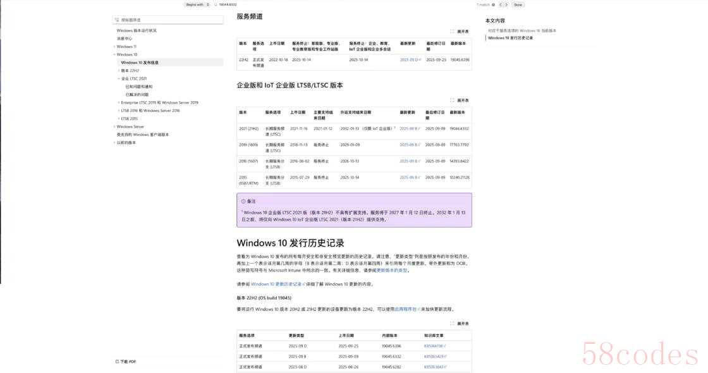The height and width of the screenshot is (373, 708).
Task: Open the Begins with match dropdown
Action: [x=197, y=4]
